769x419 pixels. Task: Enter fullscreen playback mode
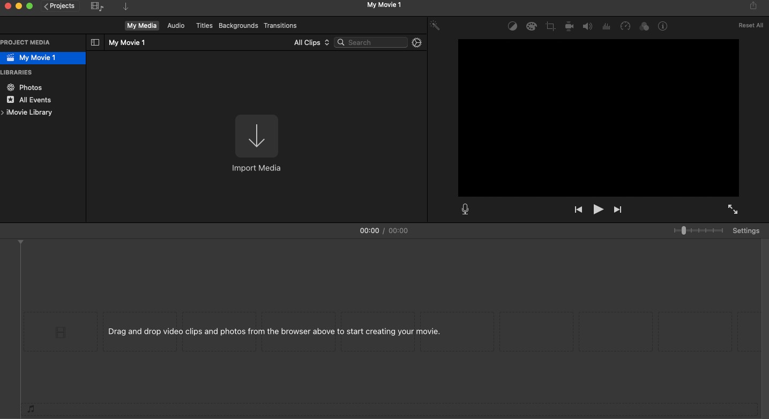pos(733,209)
